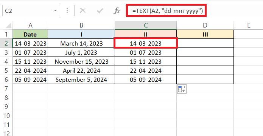
Task: Select cell C6 showing 05-09-2024
Action: pyautogui.click(x=146, y=79)
